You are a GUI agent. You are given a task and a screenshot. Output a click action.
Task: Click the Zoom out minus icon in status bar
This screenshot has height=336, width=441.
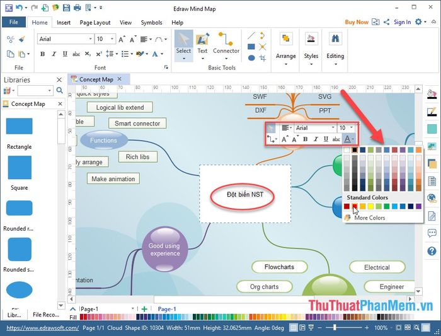point(320,328)
